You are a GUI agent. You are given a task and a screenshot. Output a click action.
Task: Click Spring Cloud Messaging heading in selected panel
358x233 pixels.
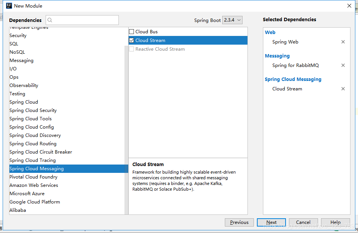point(293,79)
